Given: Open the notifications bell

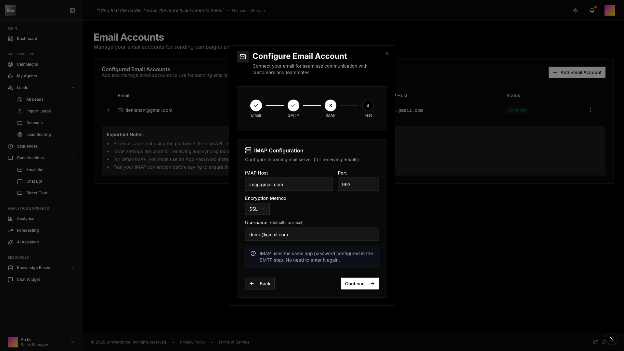Looking at the screenshot, I should click(592, 10).
